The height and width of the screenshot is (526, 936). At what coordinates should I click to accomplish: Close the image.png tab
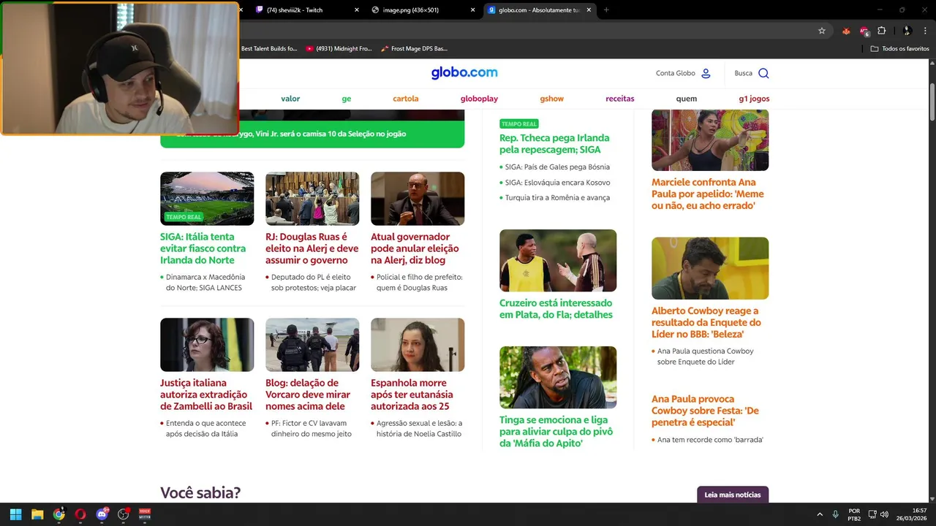[x=472, y=10]
